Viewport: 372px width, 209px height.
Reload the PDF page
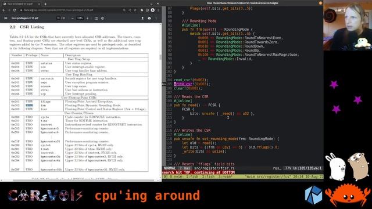(x=15, y=10)
